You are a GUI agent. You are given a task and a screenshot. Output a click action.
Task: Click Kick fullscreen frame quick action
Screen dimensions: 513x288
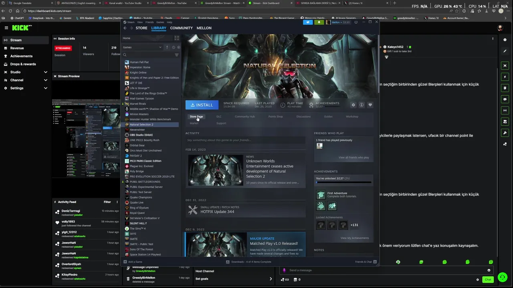pos(505,66)
